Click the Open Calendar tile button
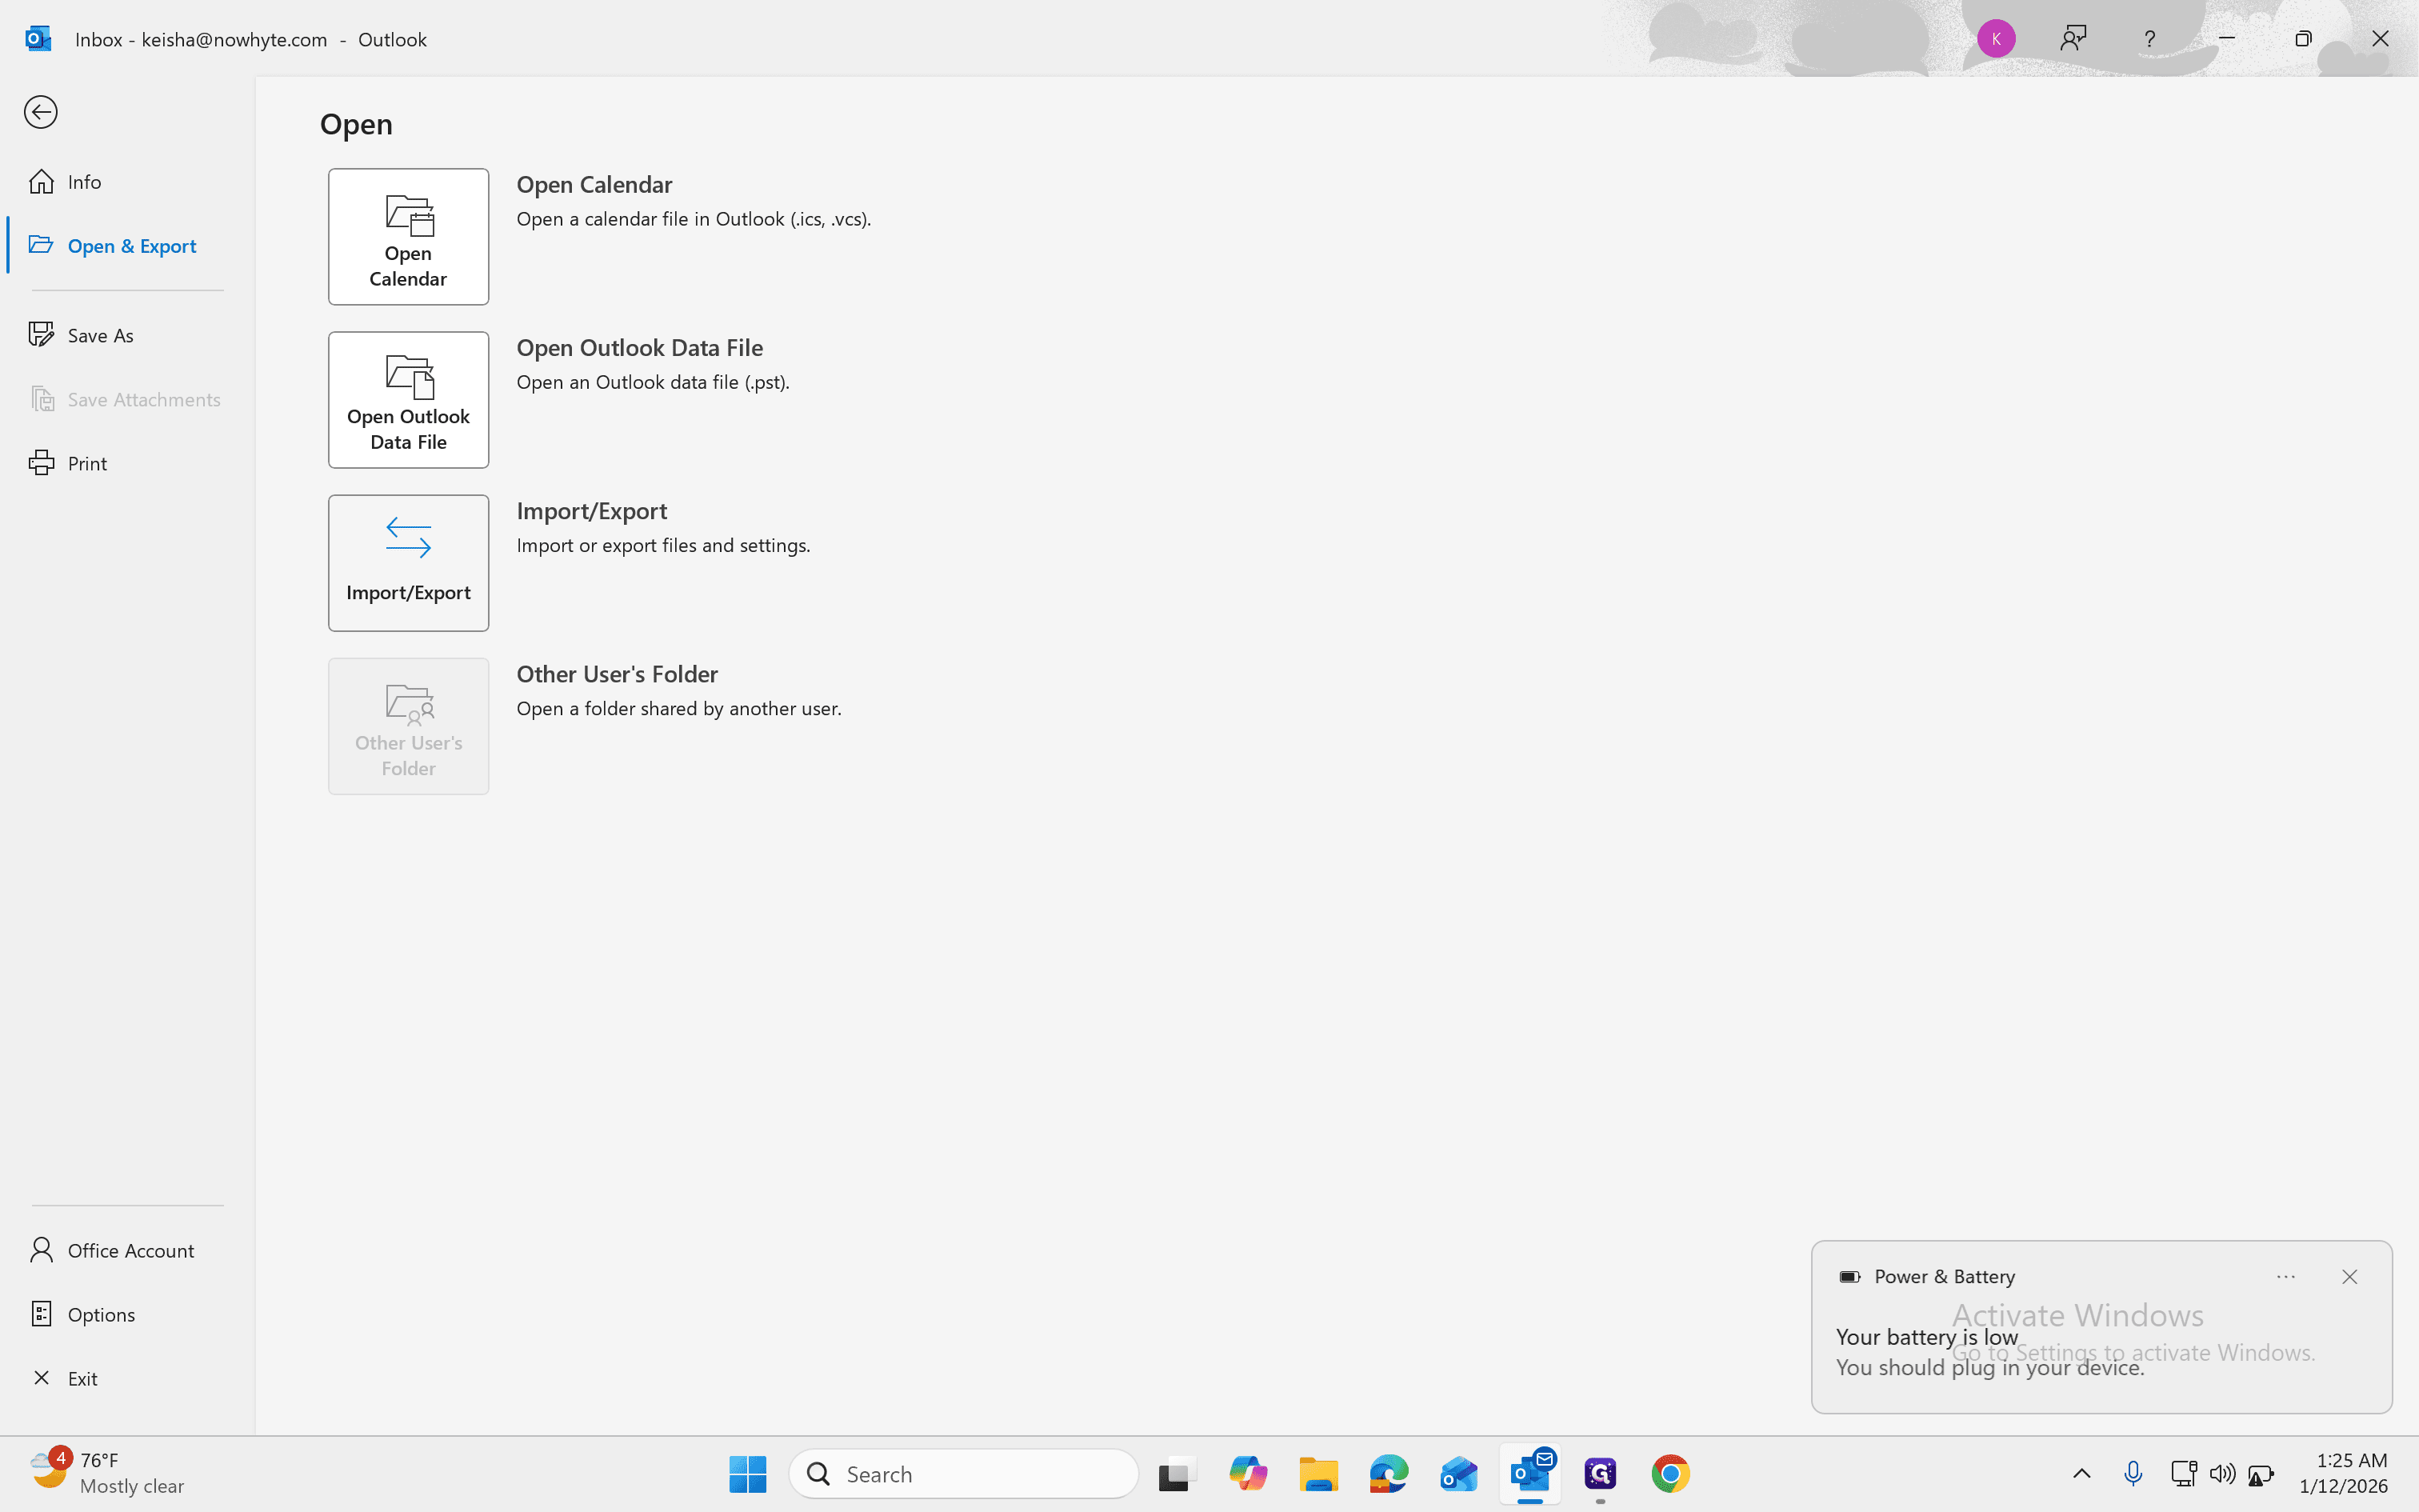 tap(408, 237)
